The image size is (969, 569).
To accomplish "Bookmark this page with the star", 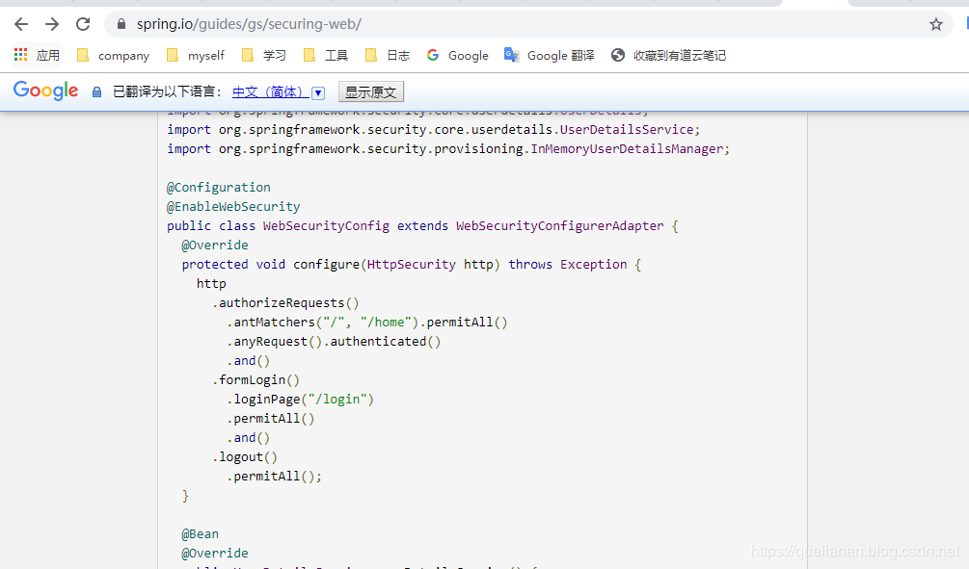I will click(x=936, y=24).
